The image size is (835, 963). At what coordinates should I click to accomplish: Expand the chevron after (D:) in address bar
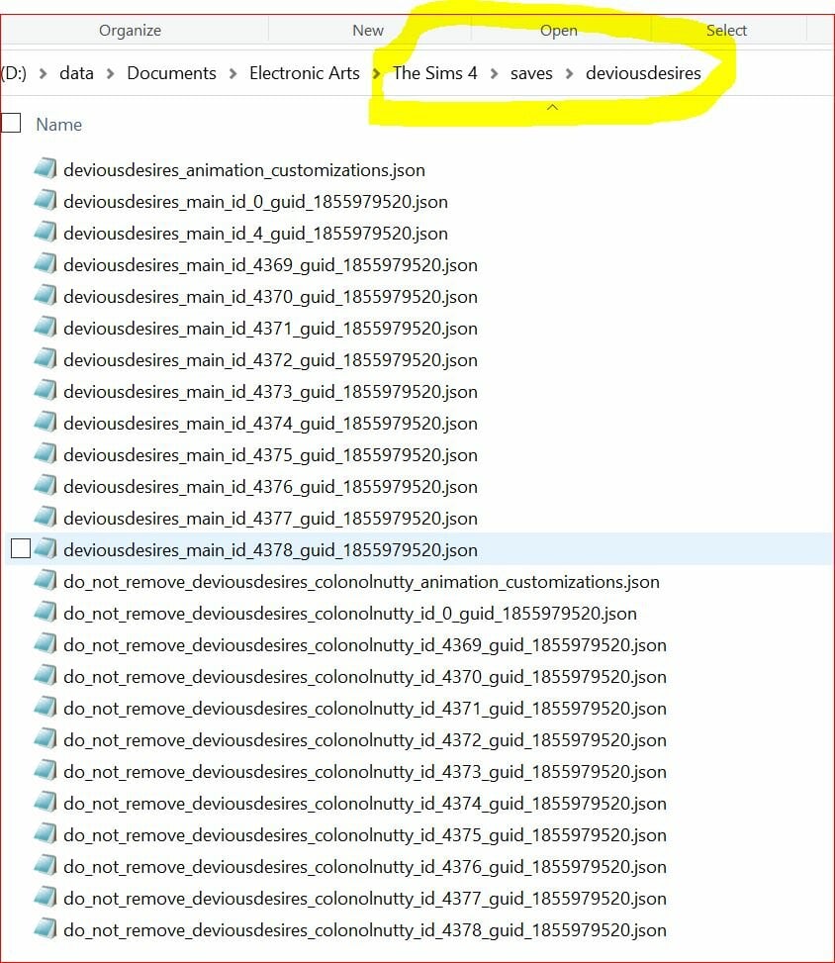coord(43,73)
